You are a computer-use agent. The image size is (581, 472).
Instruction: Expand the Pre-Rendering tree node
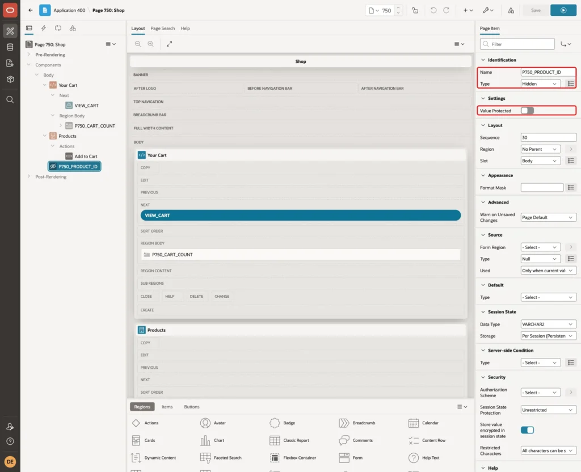[29, 54]
